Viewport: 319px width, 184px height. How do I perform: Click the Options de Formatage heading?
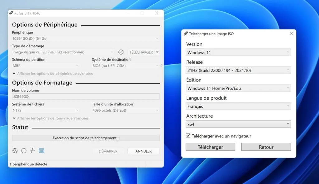[42, 83]
